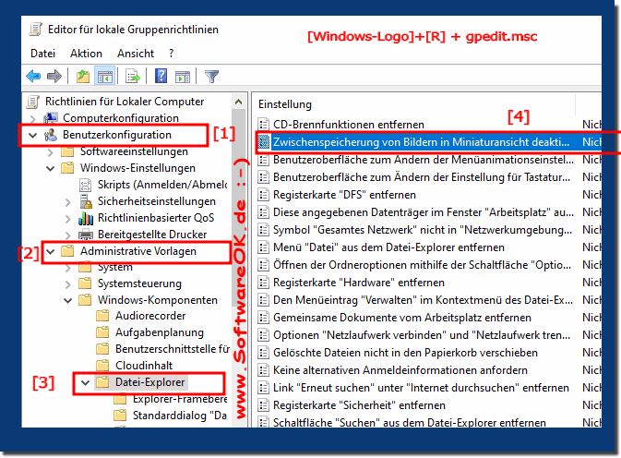Select Diese angegebenen Datenträger policy row
The image size is (621, 458).
click(424, 212)
